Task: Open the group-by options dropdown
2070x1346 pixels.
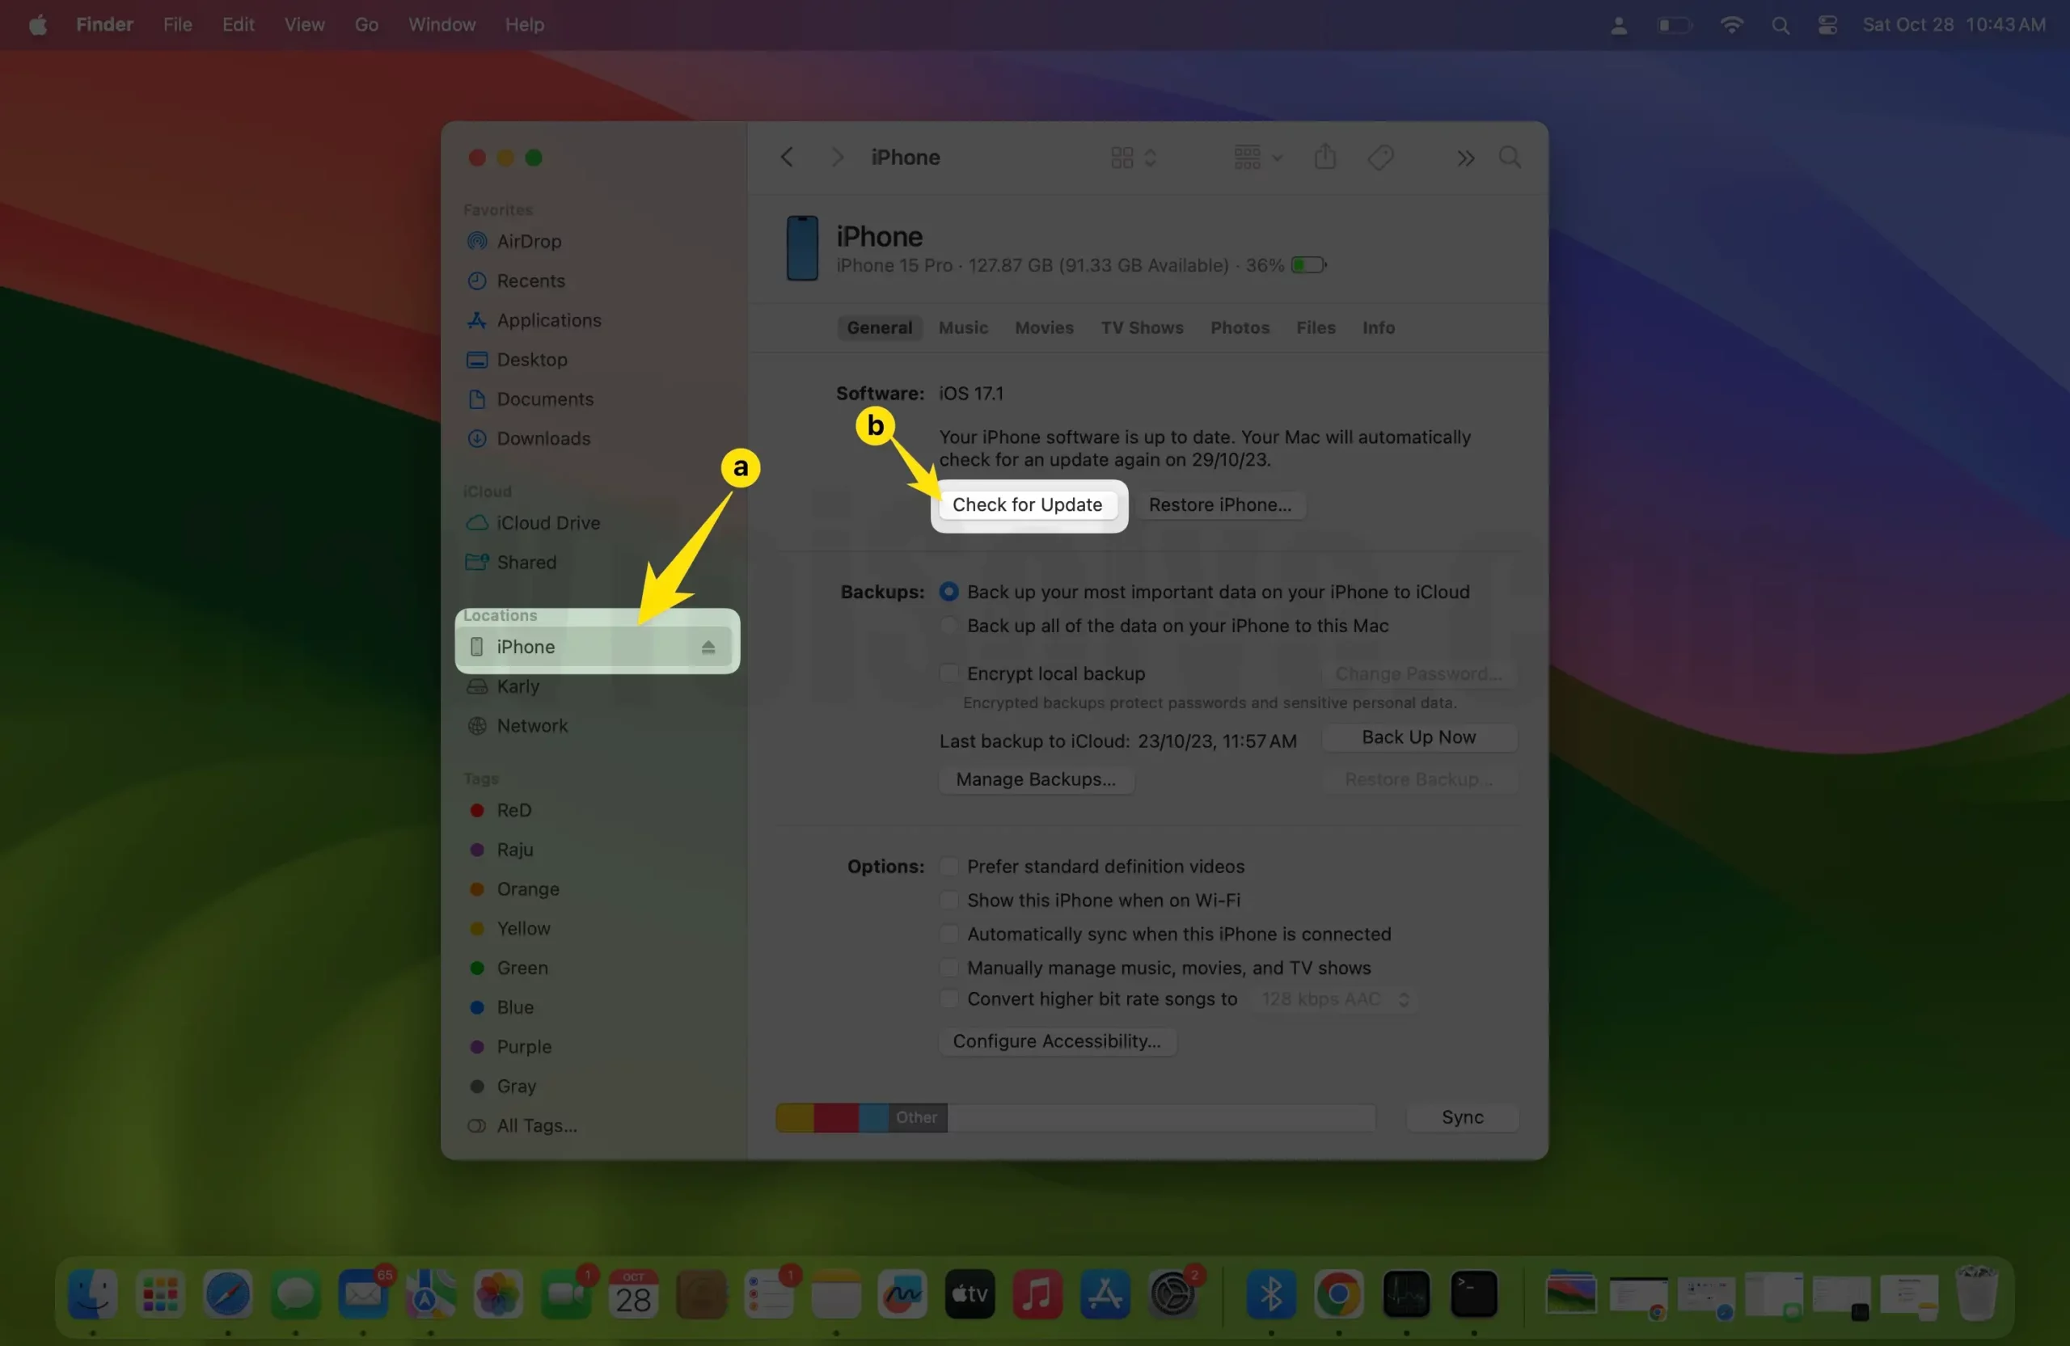Action: click(x=1257, y=158)
